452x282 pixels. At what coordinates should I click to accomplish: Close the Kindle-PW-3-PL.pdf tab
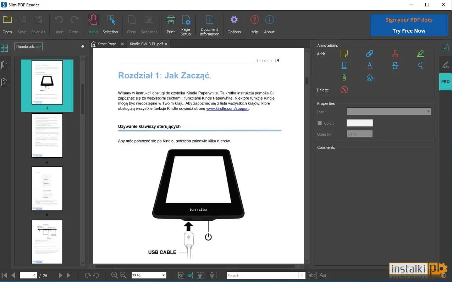[x=166, y=44]
